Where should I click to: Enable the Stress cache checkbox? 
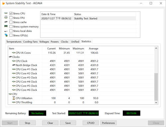click(x=11, y=22)
